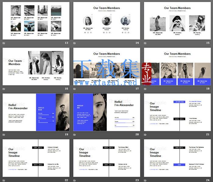Click slide number 23 label
The width and height of the screenshot is (213, 182).
[137, 180]
